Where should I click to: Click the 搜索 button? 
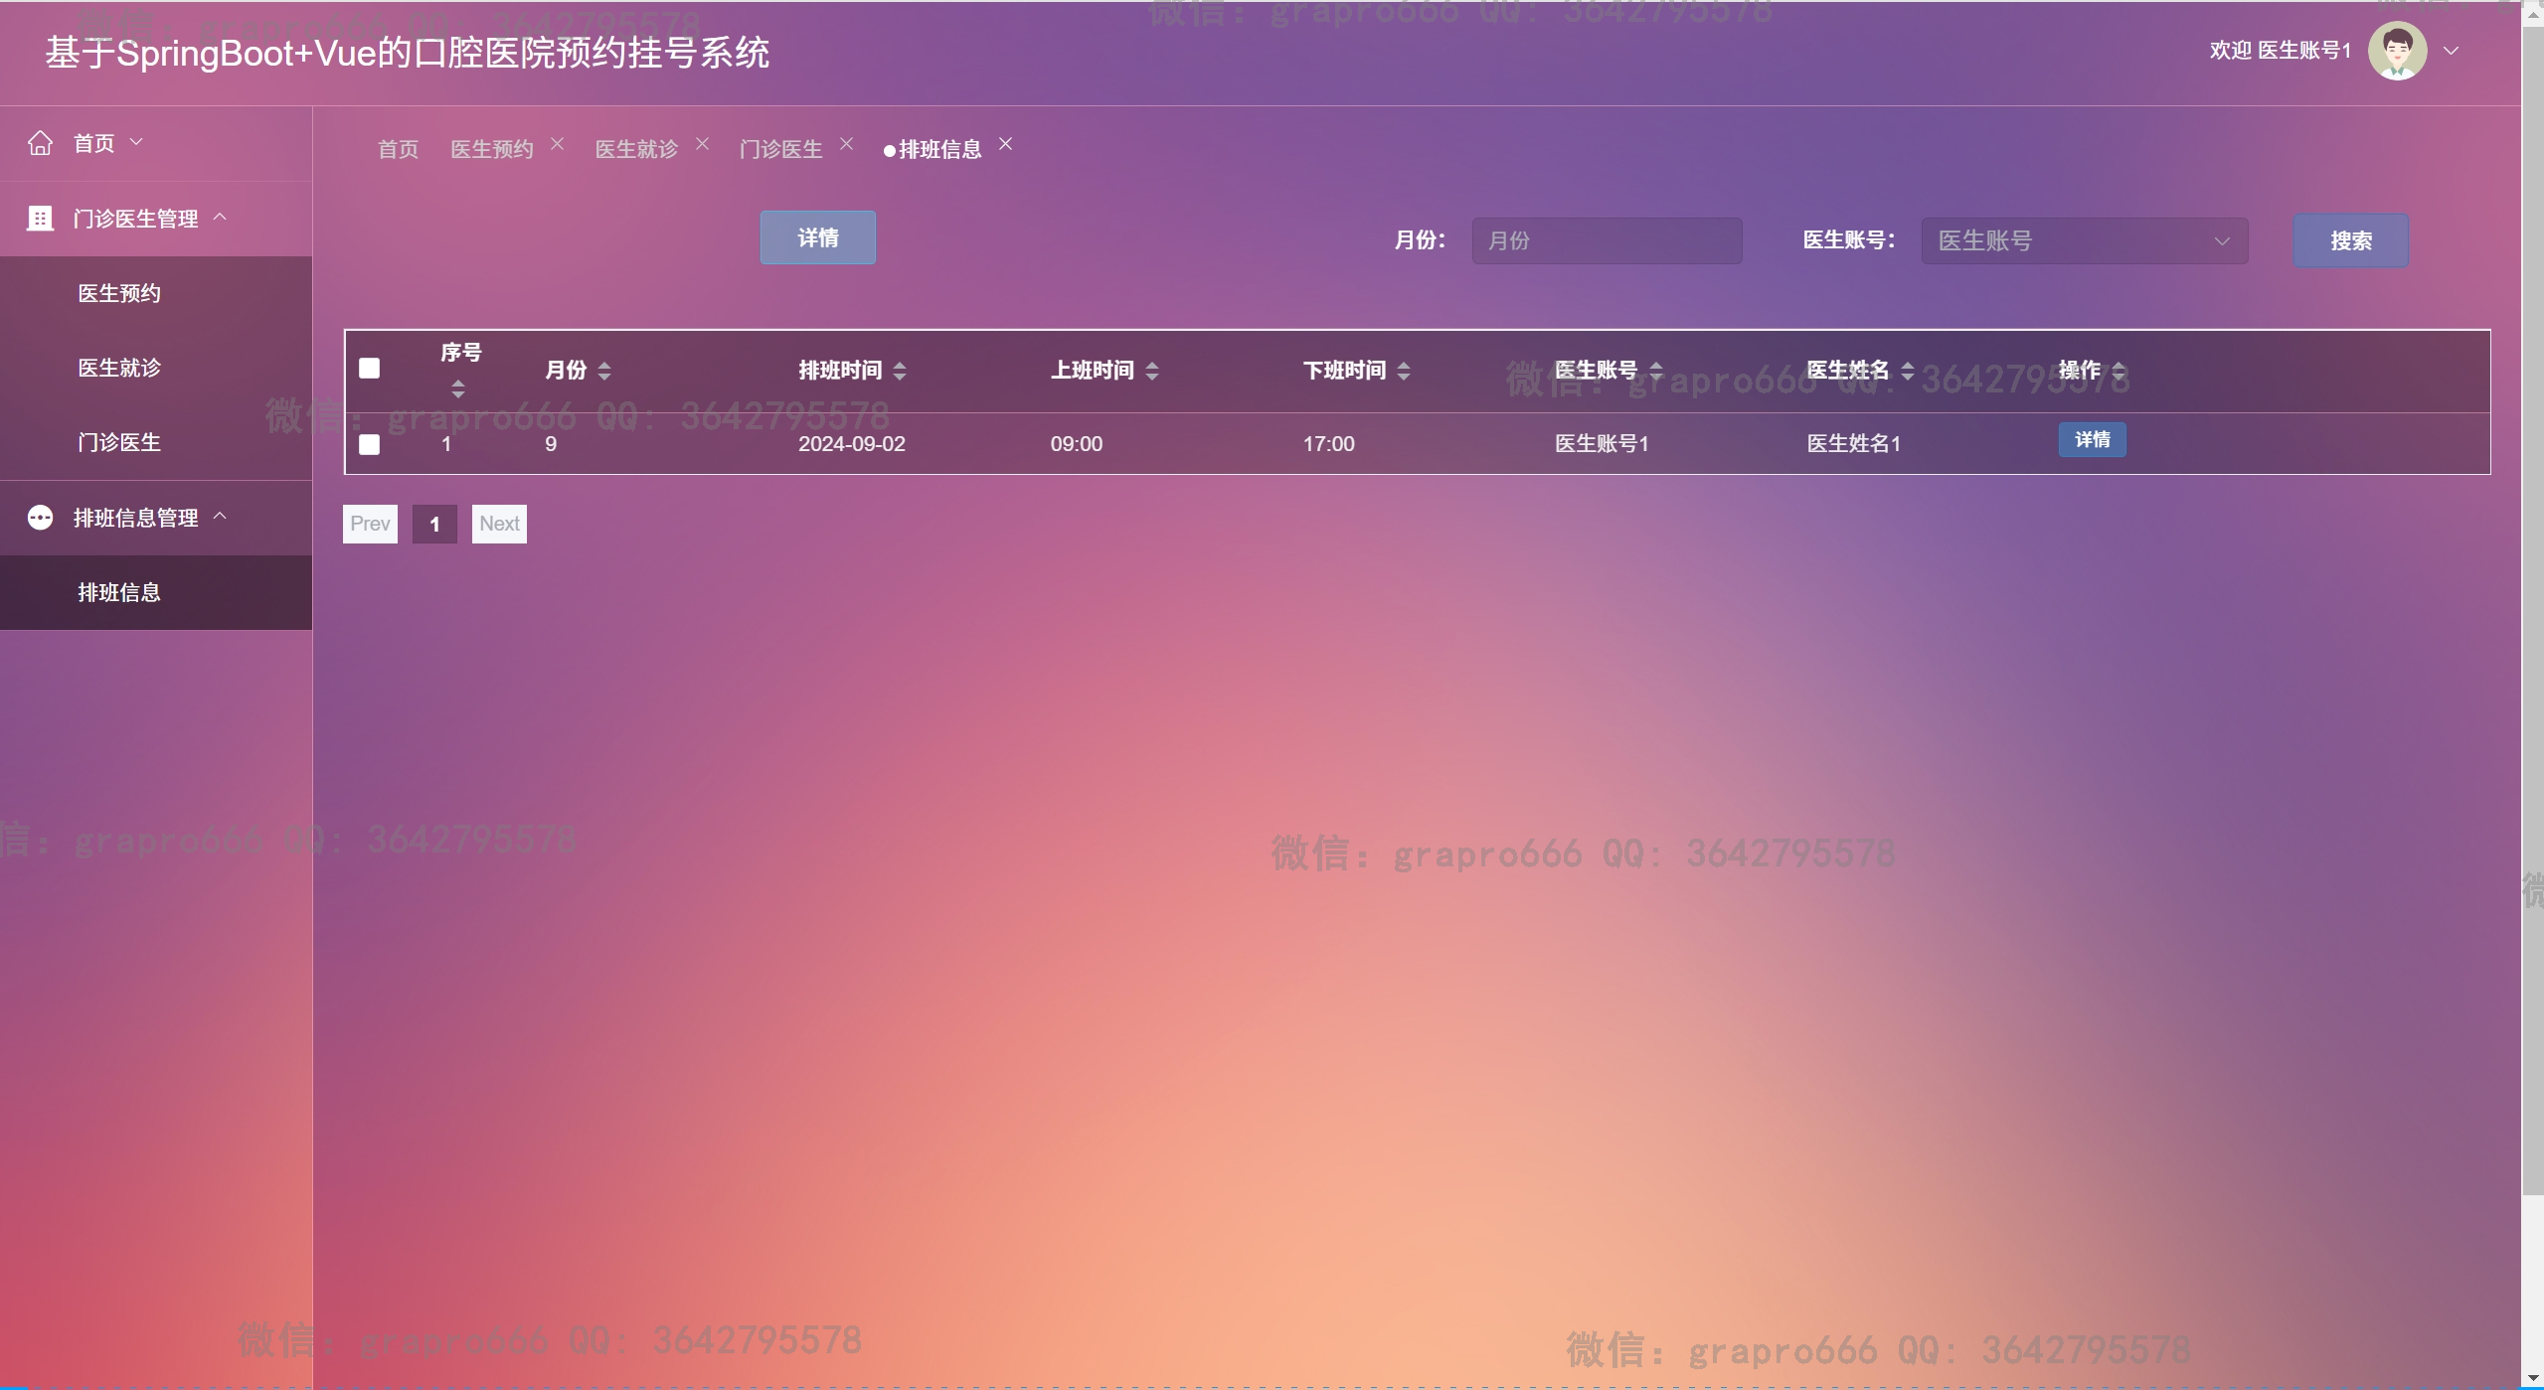(x=2350, y=240)
